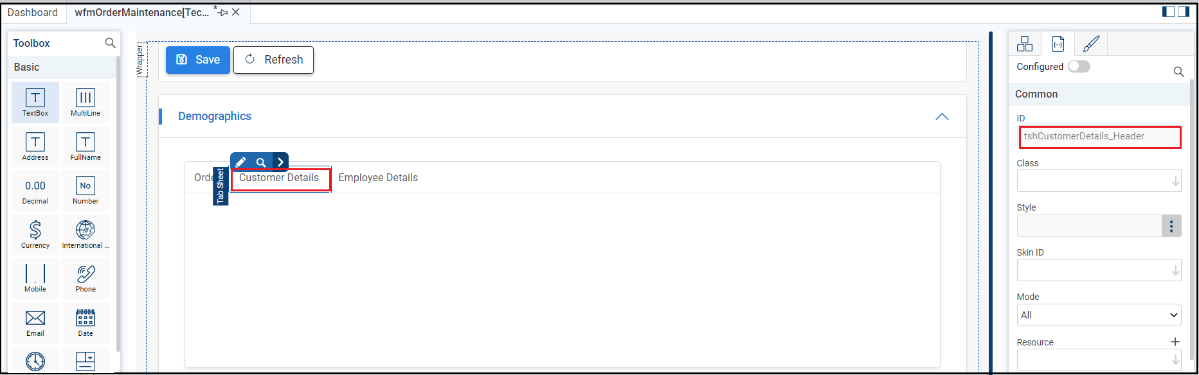Open the brush style tab in properties panel
Screen dimensions: 1199x375
pos(1091,44)
